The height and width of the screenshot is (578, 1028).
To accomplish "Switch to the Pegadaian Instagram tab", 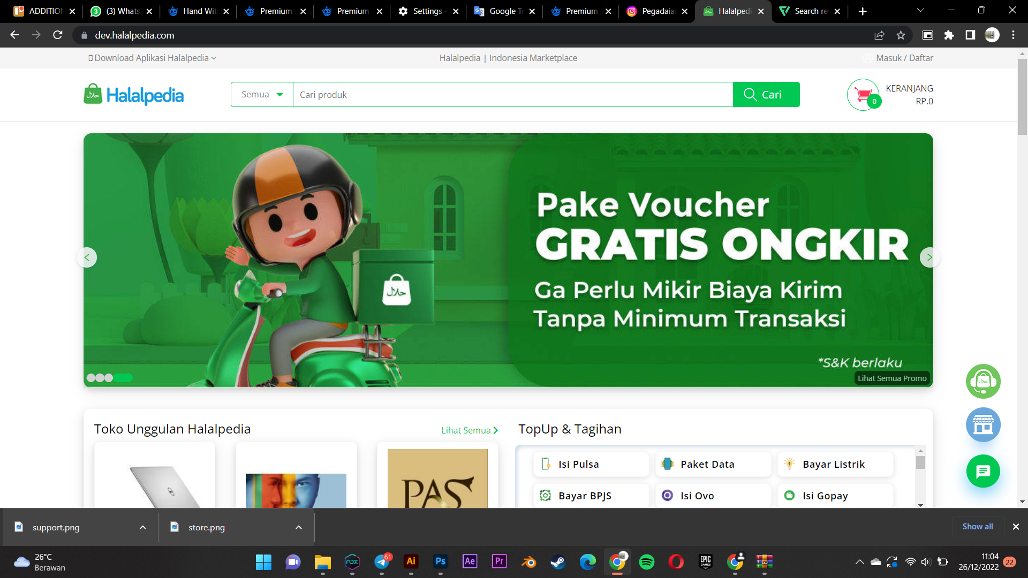I will [656, 11].
